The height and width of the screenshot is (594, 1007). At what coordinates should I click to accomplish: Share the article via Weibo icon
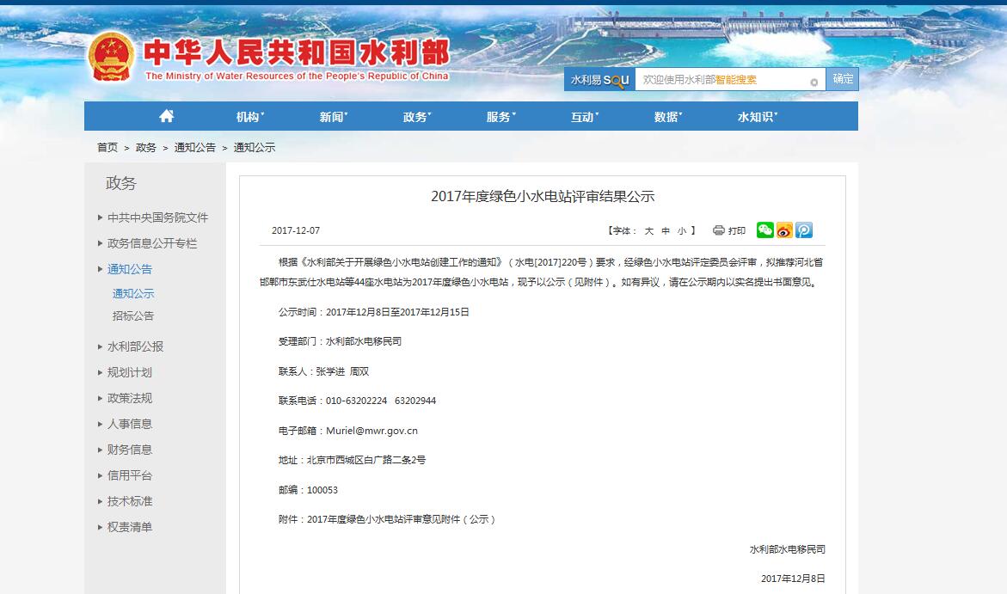(x=784, y=230)
